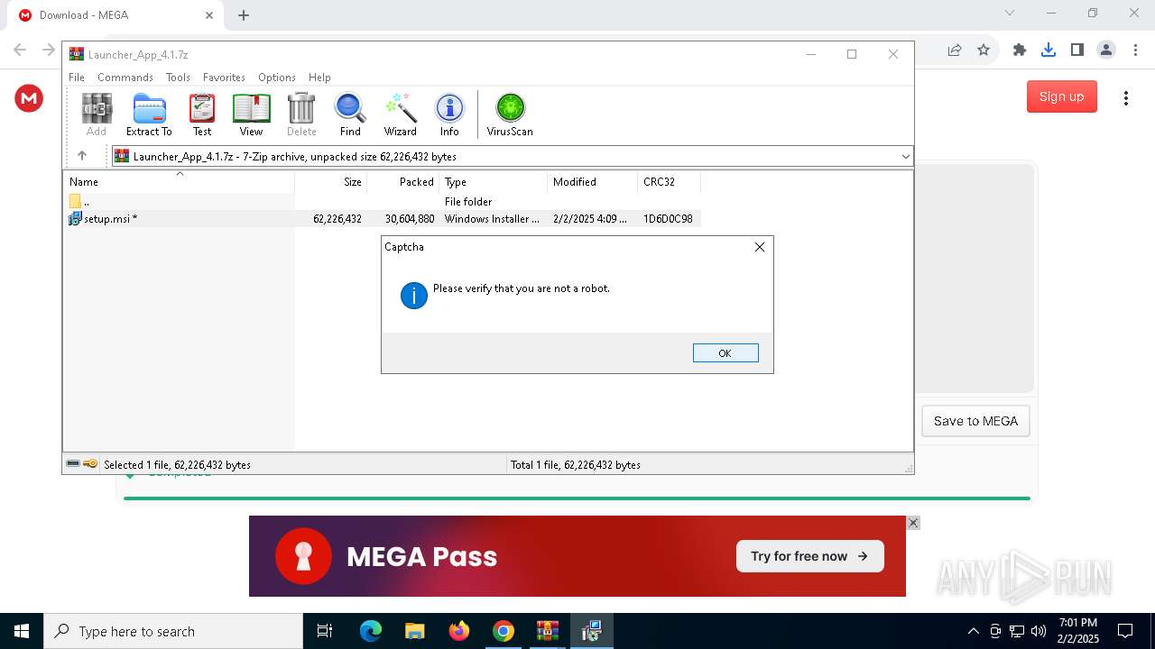
Task: Open the Help menu
Action: point(319,78)
